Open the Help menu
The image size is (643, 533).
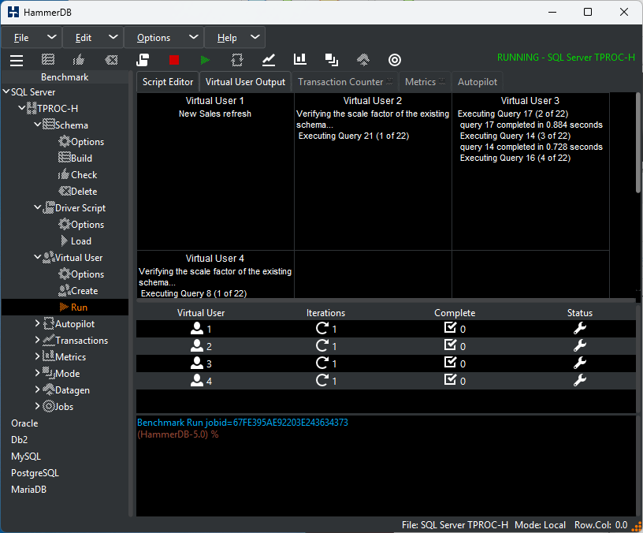[x=227, y=38]
